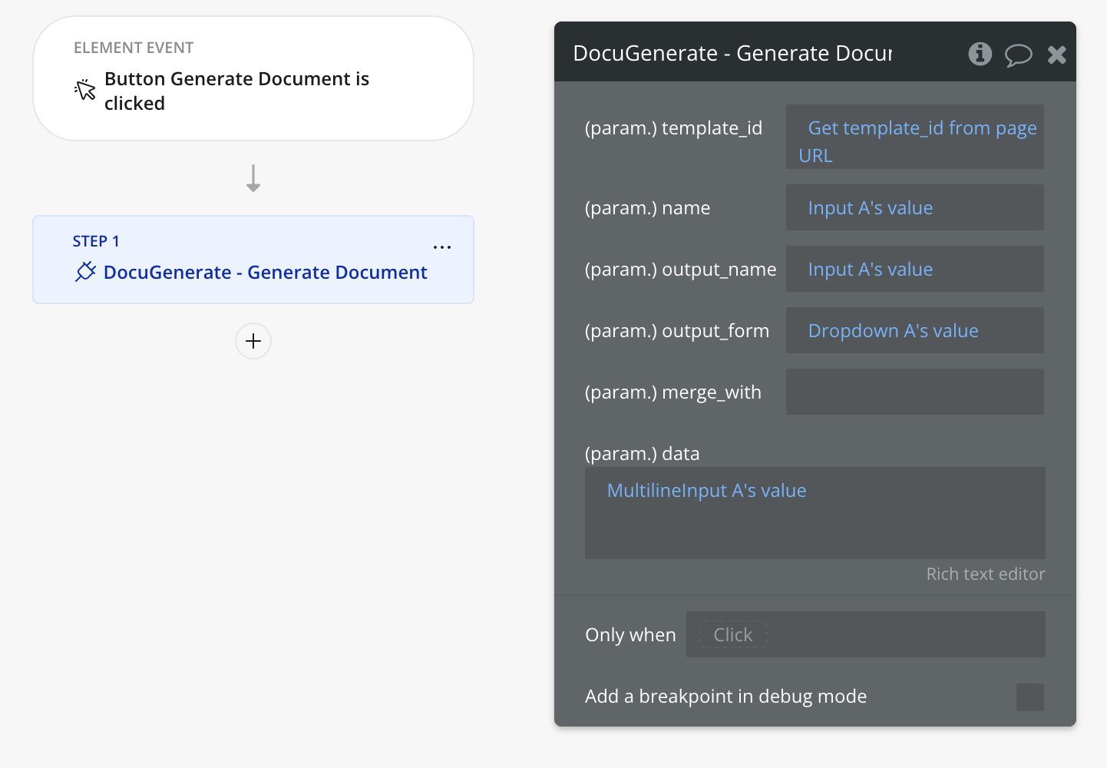Screen dimensions: 1107x768
Task: Open the comment bubble icon
Action: [x=1019, y=55]
